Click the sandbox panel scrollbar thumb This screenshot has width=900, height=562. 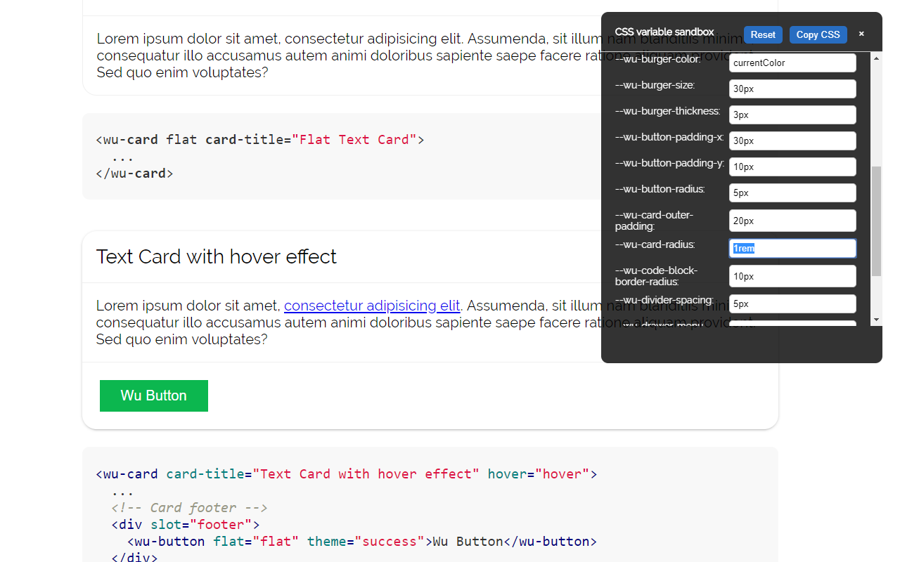click(x=876, y=221)
